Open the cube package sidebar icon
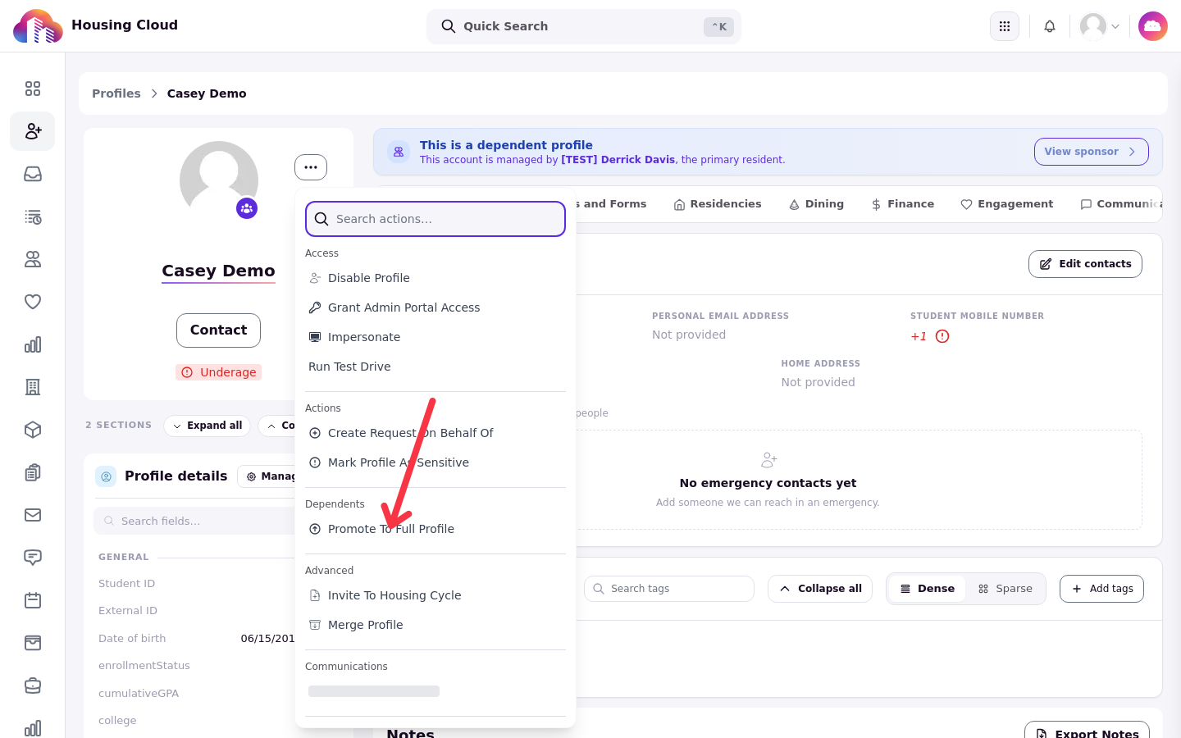The height and width of the screenshot is (738, 1181). coord(33,430)
